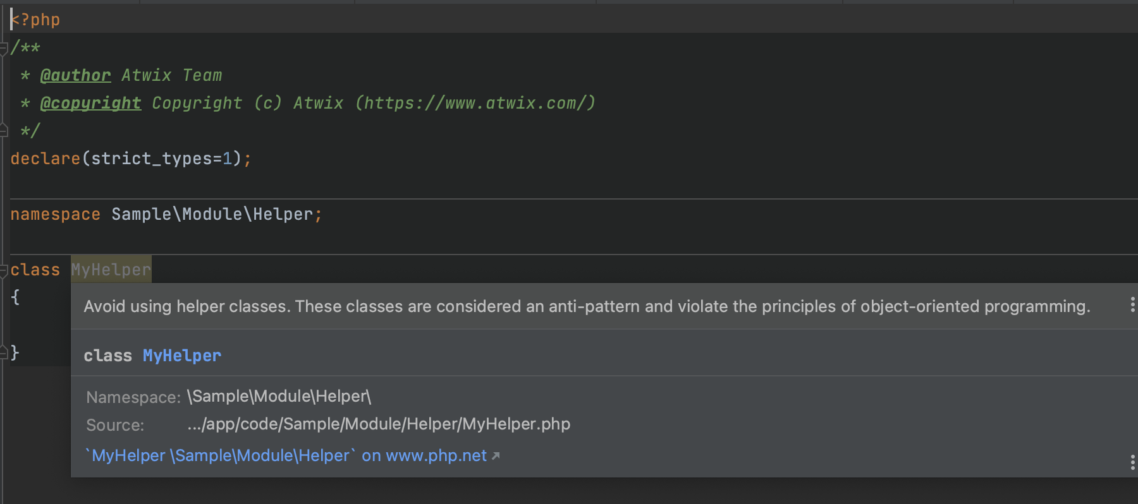Viewport: 1138px width, 504px height.
Task: Select the highlighted MyHelper class name in the code
Action: pyautogui.click(x=111, y=270)
